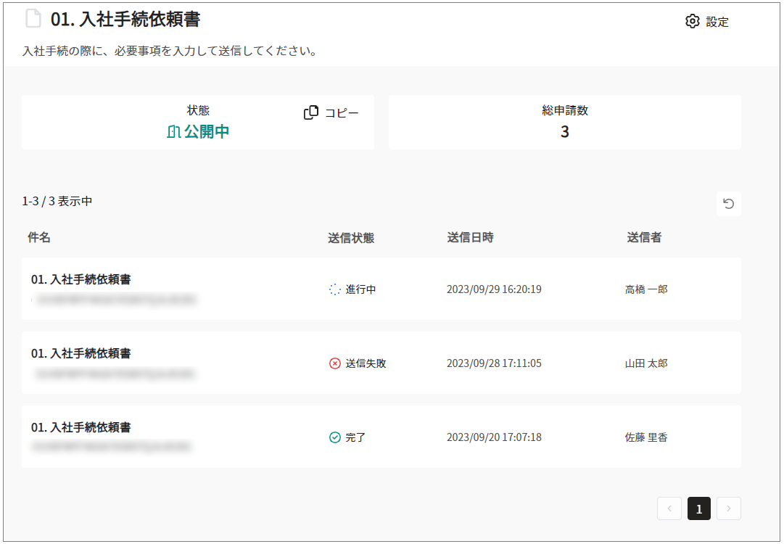Click the 総申請数 summary card
This screenshot has height=544, width=784.
click(x=564, y=122)
